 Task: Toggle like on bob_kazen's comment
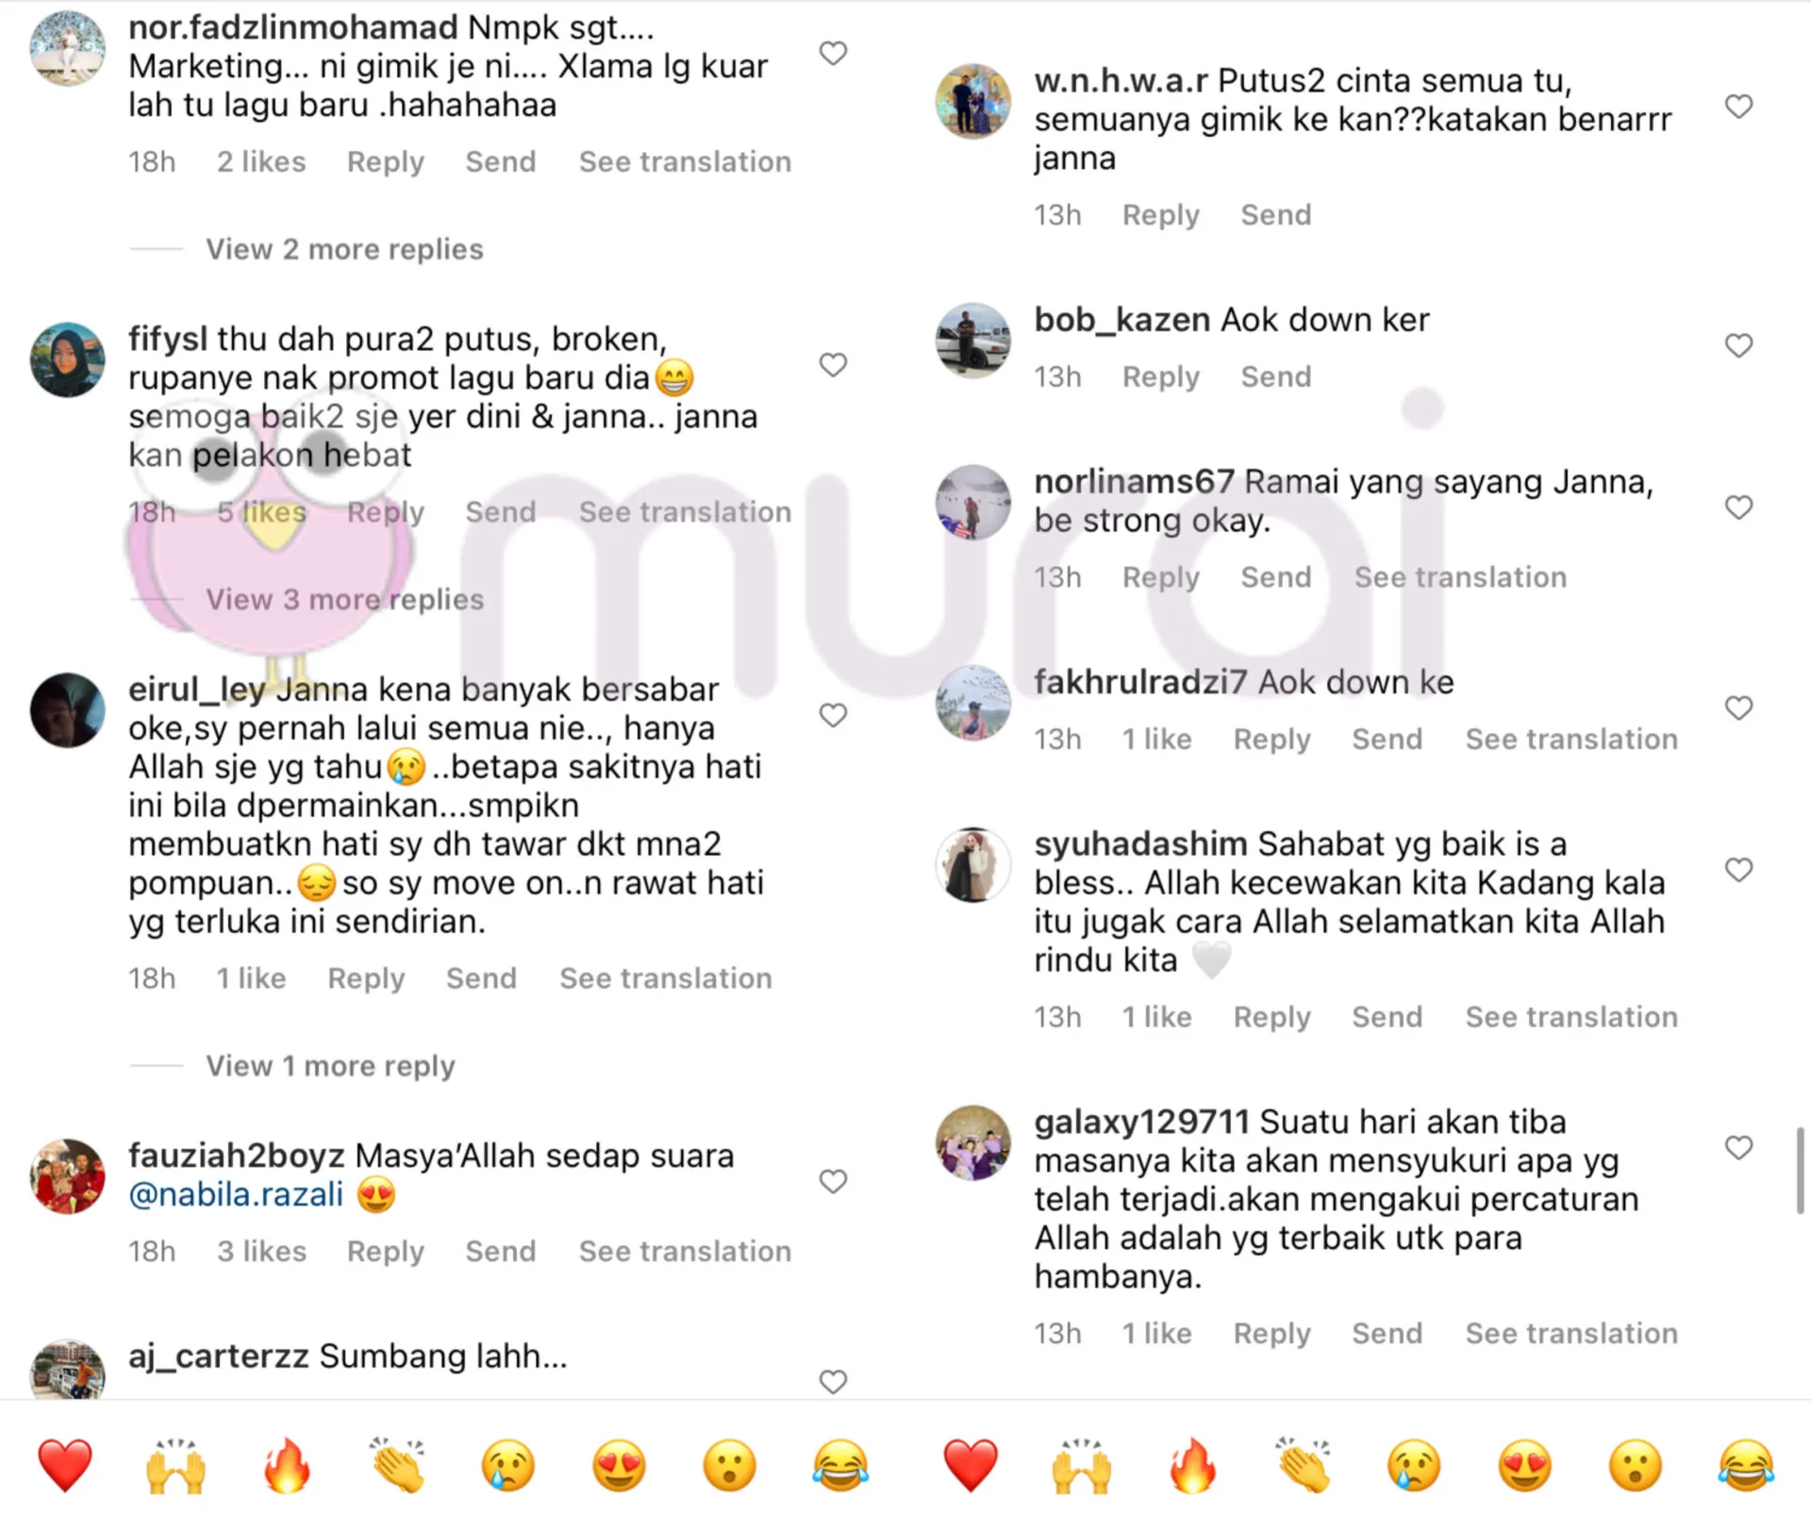[1738, 345]
